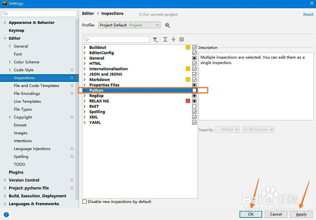The height and width of the screenshot is (220, 316).
Task: Enable the ReST inspections checkbox
Action: [194, 106]
